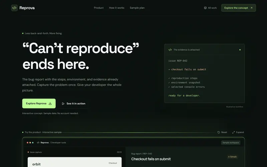This screenshot has height=167, width=267.
Task: Click the Sample tag badge
Action: 232,157
